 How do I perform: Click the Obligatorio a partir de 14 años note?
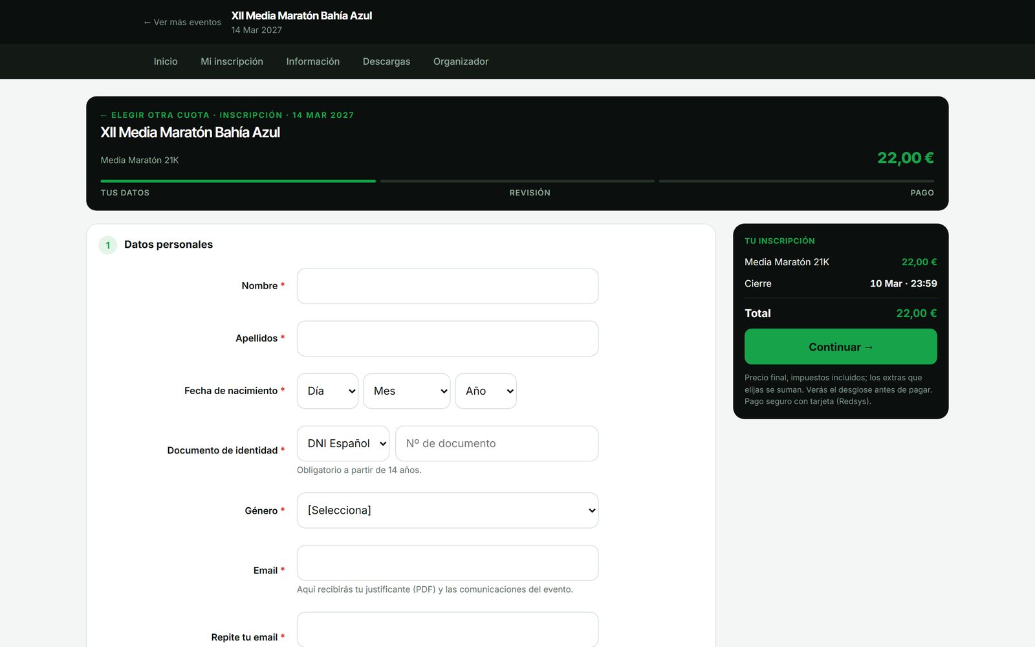pos(359,470)
